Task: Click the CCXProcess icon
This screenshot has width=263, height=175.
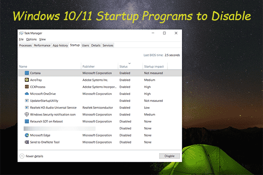Action: (x=27, y=87)
